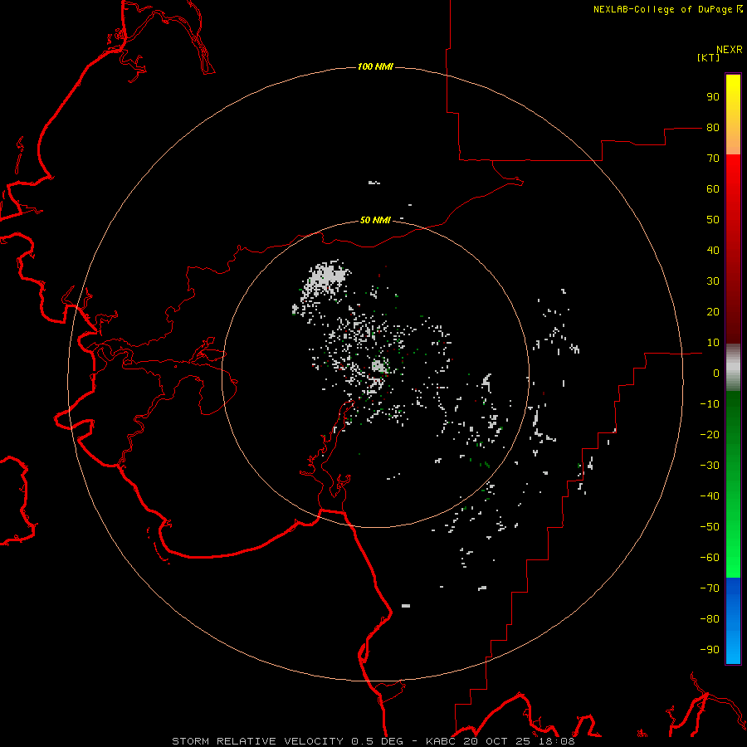This screenshot has height=747, width=747.
Task: Click the -70 knot scale label
Action: 710,588
